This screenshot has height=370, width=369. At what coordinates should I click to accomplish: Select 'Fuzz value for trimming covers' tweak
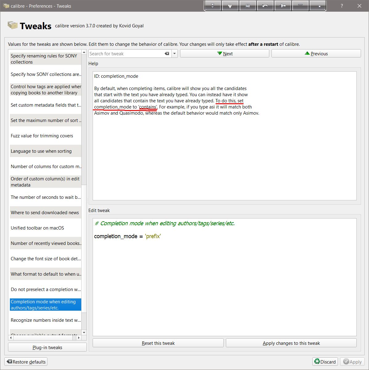point(46,136)
